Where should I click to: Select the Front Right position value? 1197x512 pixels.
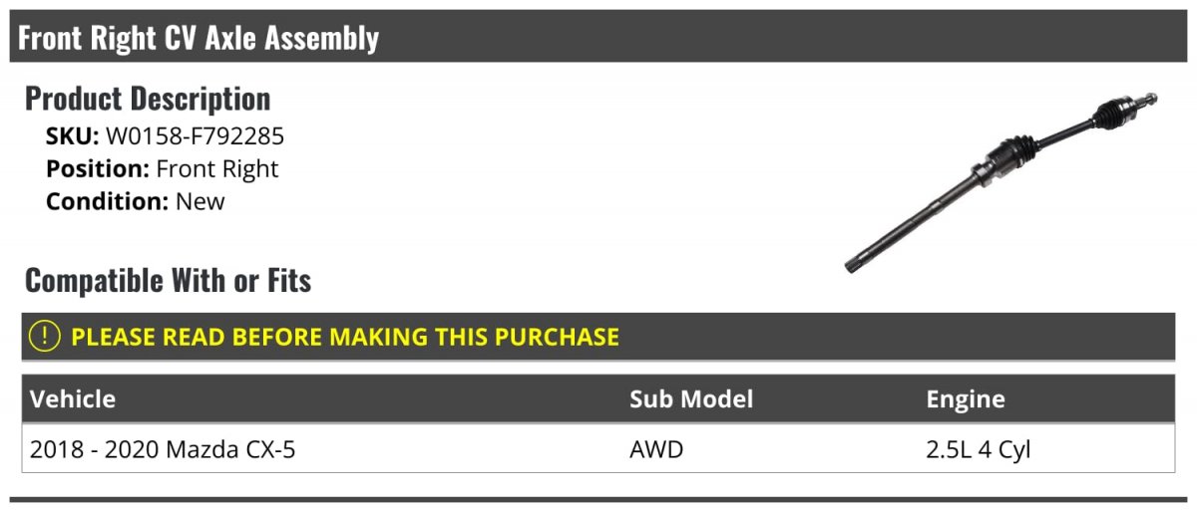point(217,169)
